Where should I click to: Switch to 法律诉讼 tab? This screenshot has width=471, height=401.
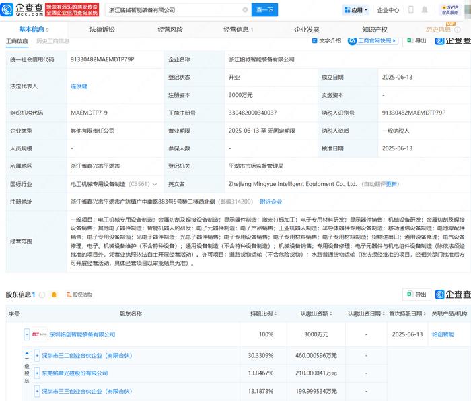tap(102, 30)
